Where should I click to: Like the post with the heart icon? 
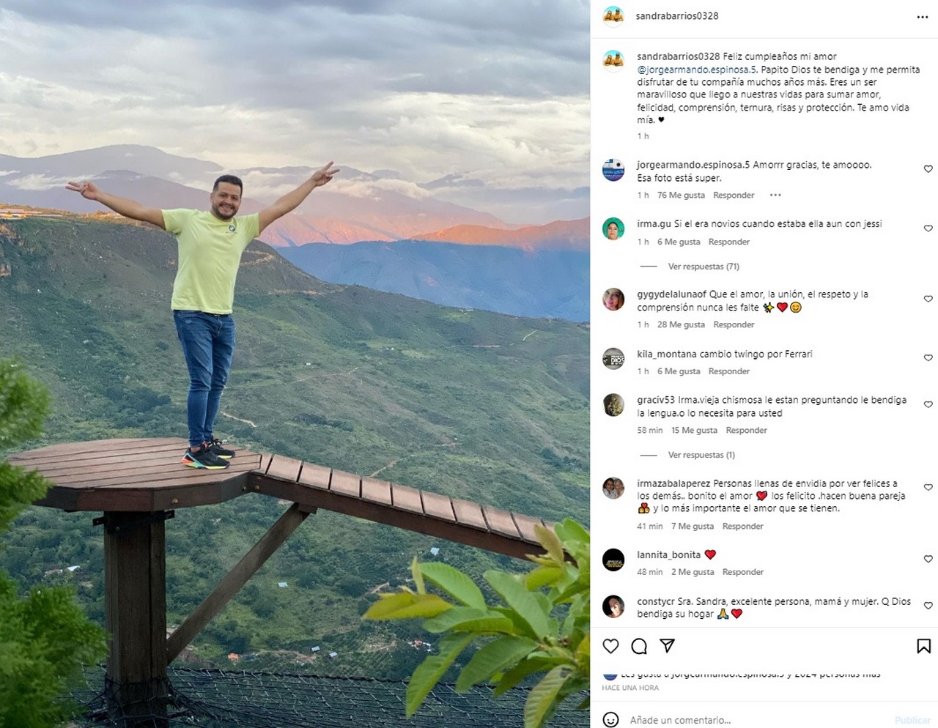coord(610,646)
